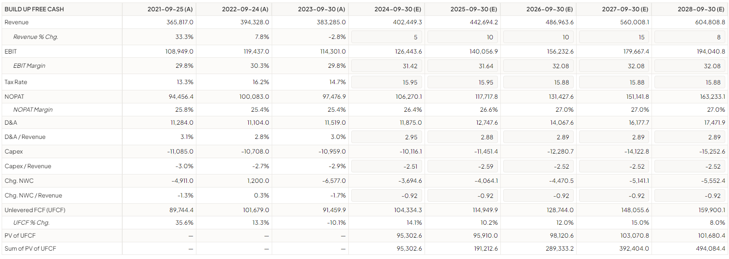The height and width of the screenshot is (259, 729).
Task: Click the Unlevered FCF (UFCF) row label
Action: pyautogui.click(x=35, y=210)
